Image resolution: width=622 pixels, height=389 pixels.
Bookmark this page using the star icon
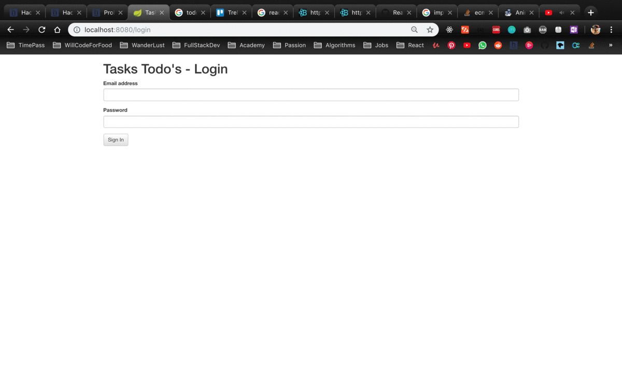pos(431,30)
